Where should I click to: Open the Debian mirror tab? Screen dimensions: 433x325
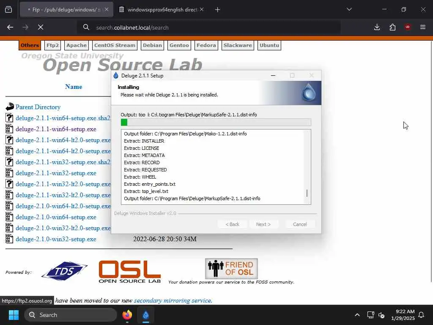click(152, 45)
